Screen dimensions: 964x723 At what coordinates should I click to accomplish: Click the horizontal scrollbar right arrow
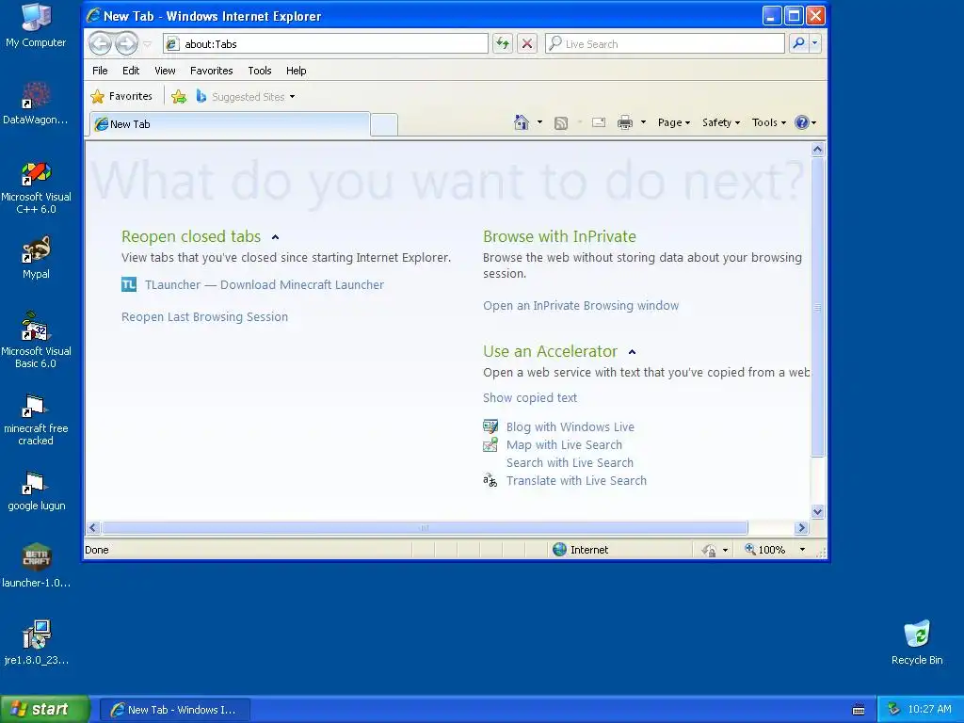coord(800,527)
